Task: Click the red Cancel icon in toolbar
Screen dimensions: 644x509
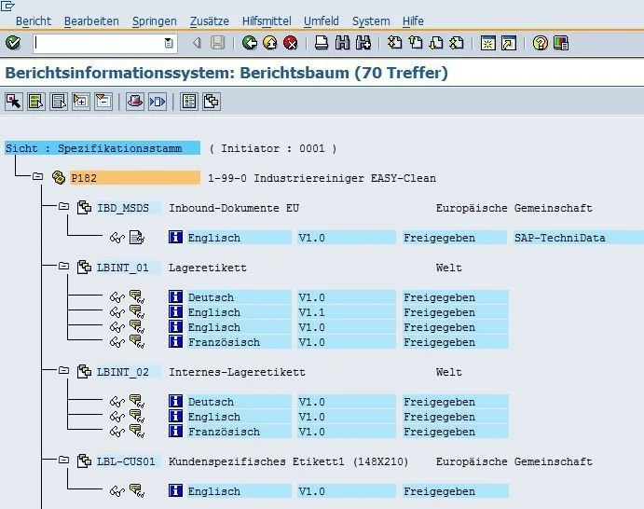Action: pyautogui.click(x=291, y=43)
